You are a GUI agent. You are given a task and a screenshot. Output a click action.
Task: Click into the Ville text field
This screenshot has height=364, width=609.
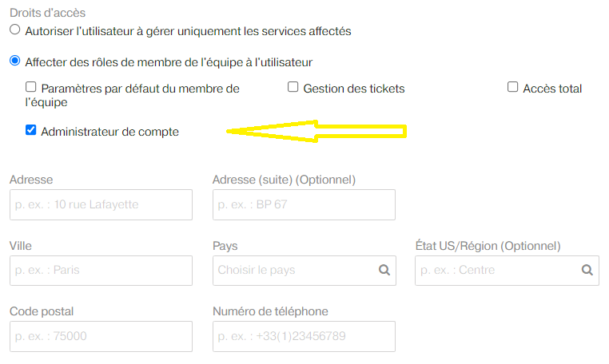(101, 271)
